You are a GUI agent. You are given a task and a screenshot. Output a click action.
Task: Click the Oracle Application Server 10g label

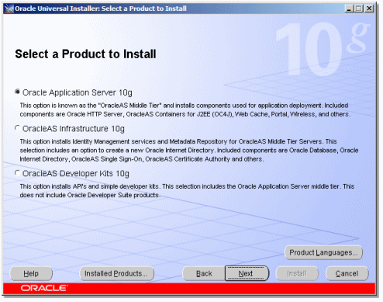pos(78,92)
